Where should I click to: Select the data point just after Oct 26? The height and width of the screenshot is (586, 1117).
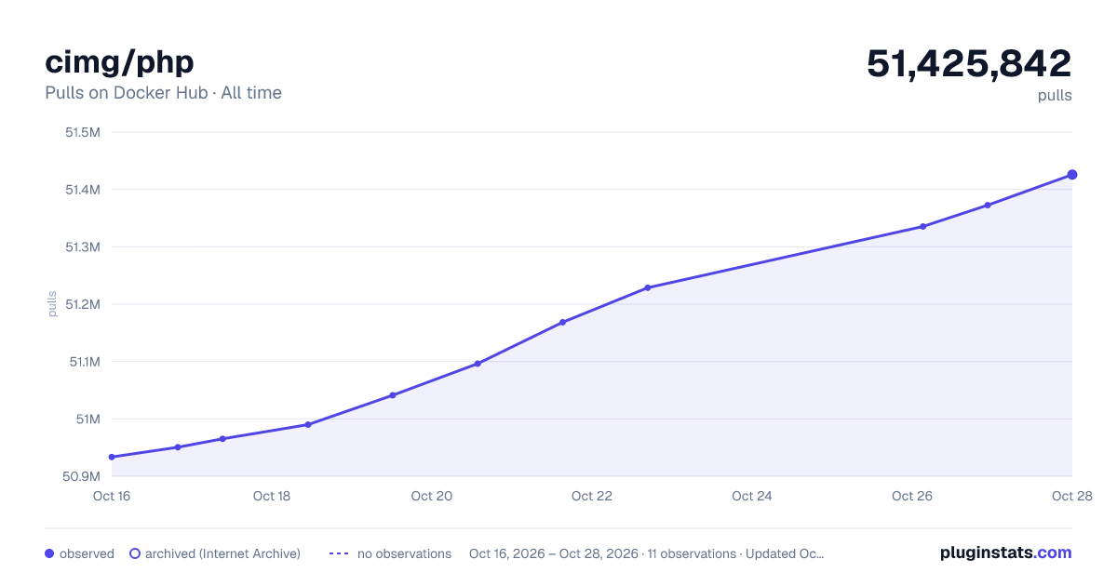pyautogui.click(x=922, y=226)
